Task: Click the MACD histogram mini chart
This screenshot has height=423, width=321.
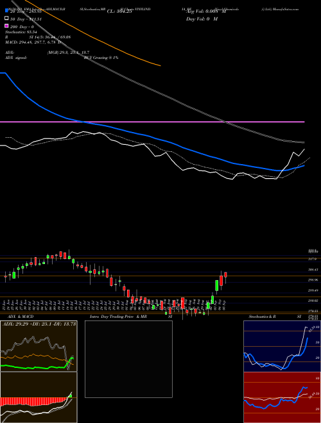Action: coord(39,397)
